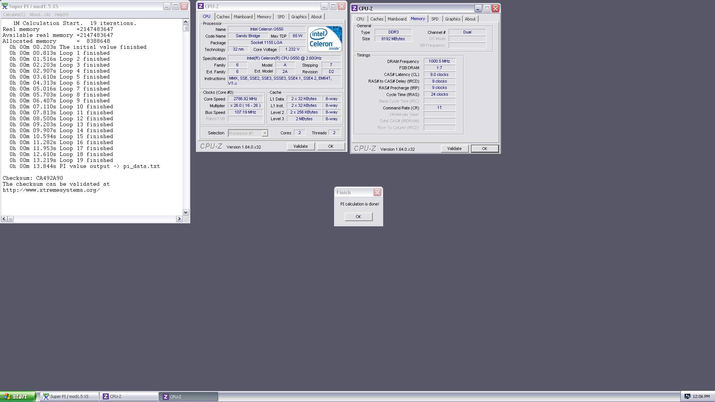
Task: Click the Cycle Time 24 clocks value
Action: 439,94
